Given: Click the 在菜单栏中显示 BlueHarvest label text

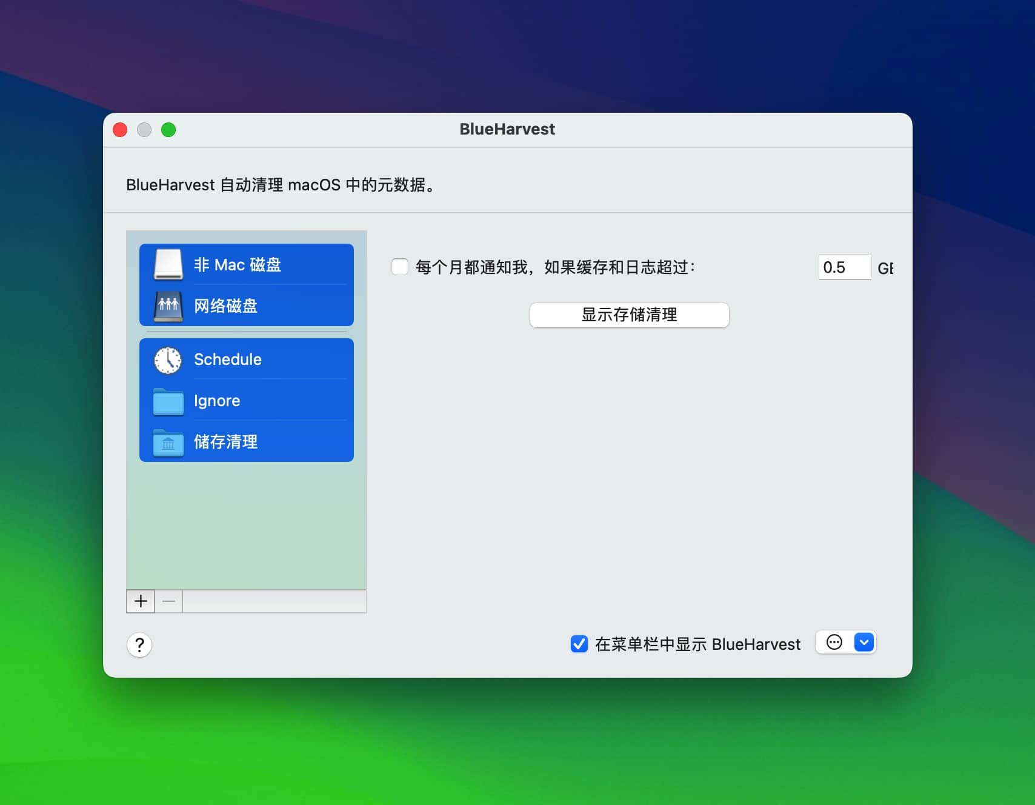Looking at the screenshot, I should coord(697,644).
